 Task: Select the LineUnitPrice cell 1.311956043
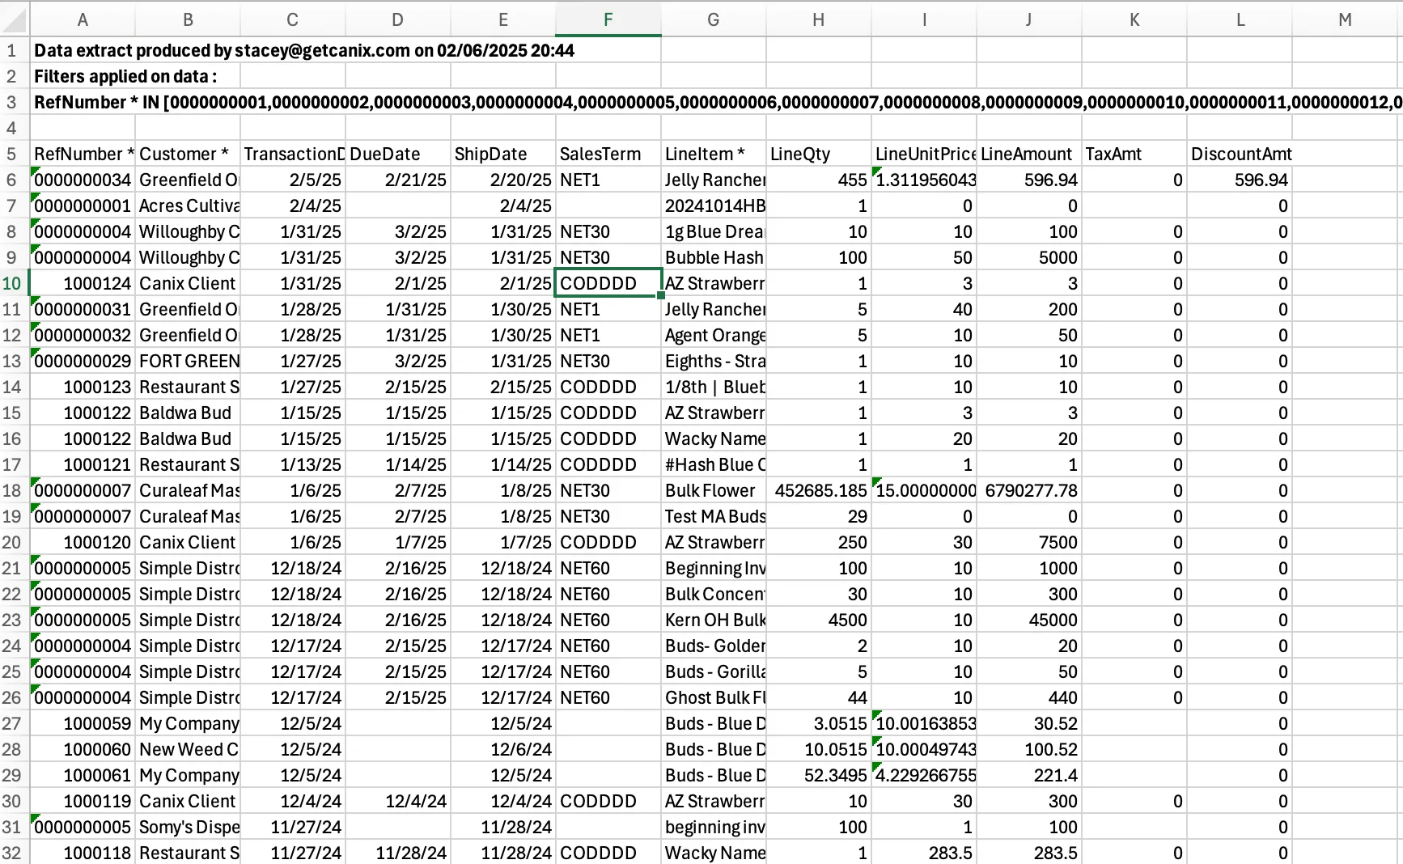pyautogui.click(x=924, y=180)
